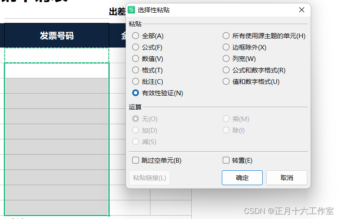
Task: Close the 选择性粘贴 dialog
Action: pos(302,10)
